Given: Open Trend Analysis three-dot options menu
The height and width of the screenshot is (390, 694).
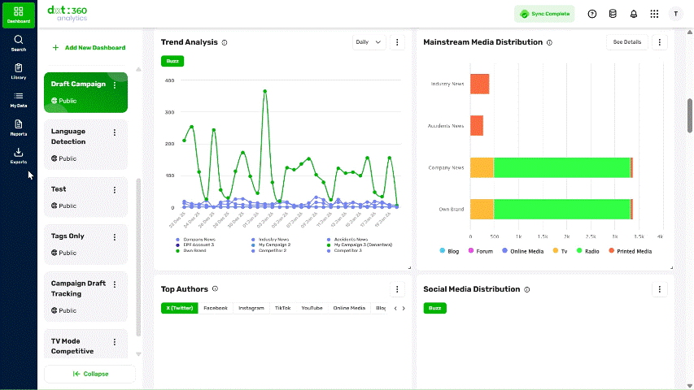Looking at the screenshot, I should pos(397,42).
